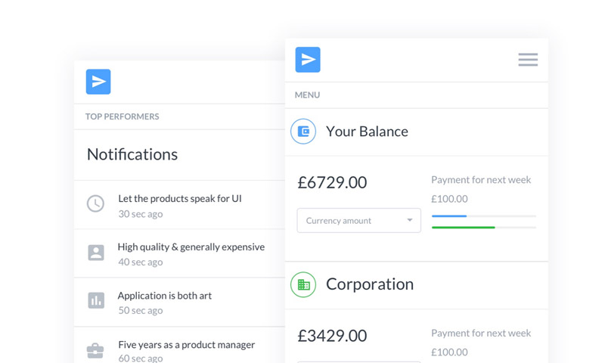Open 'Let the products speak for UI' notification
605x363 pixels.
click(x=180, y=199)
